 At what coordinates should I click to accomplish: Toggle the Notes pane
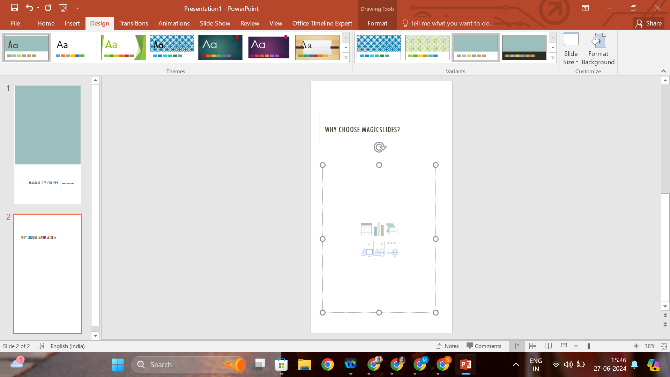[x=448, y=346]
